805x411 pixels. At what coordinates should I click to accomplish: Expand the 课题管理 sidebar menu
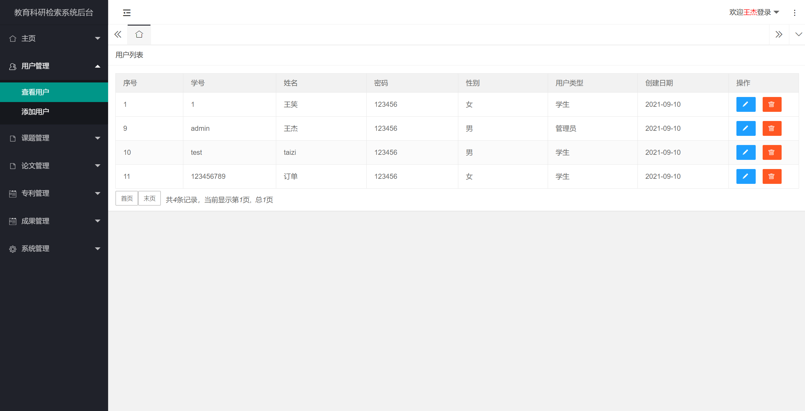click(54, 138)
